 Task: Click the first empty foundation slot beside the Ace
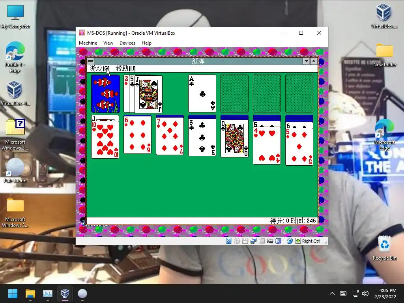[x=234, y=94]
